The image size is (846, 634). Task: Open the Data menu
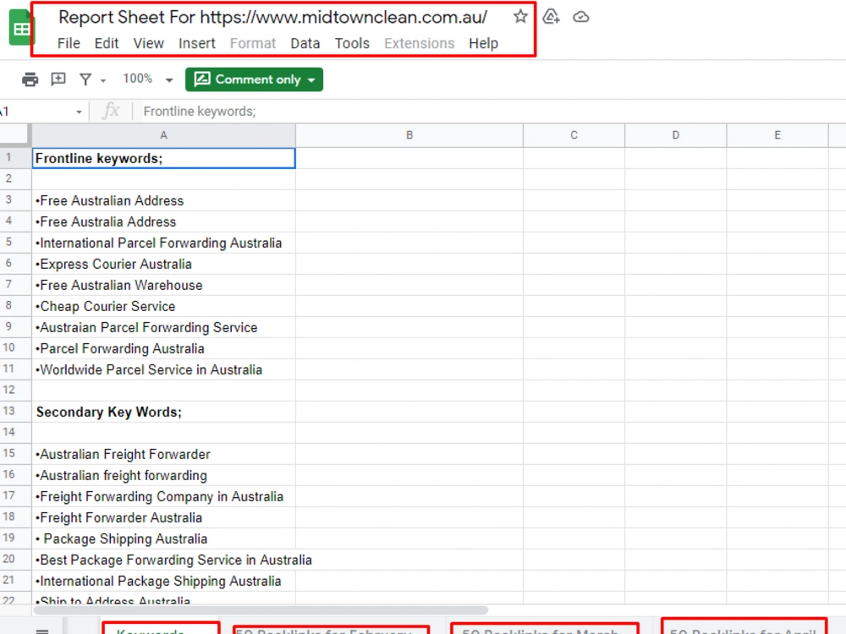(305, 43)
